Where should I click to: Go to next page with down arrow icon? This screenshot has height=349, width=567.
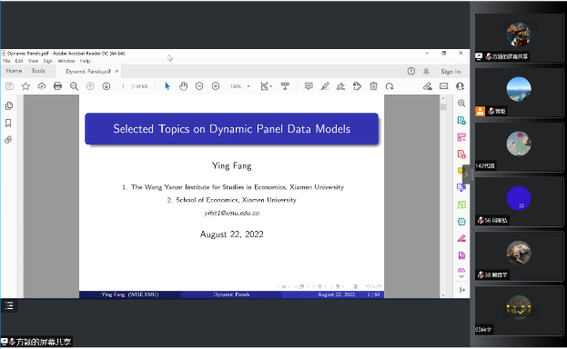106,86
